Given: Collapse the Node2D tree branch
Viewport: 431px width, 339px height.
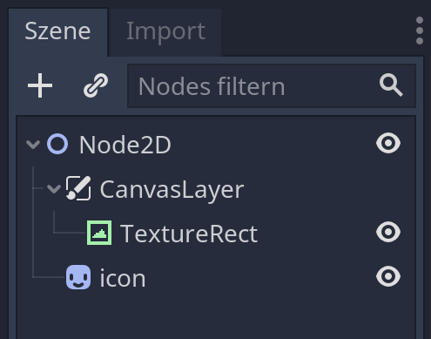Looking at the screenshot, I should point(33,144).
